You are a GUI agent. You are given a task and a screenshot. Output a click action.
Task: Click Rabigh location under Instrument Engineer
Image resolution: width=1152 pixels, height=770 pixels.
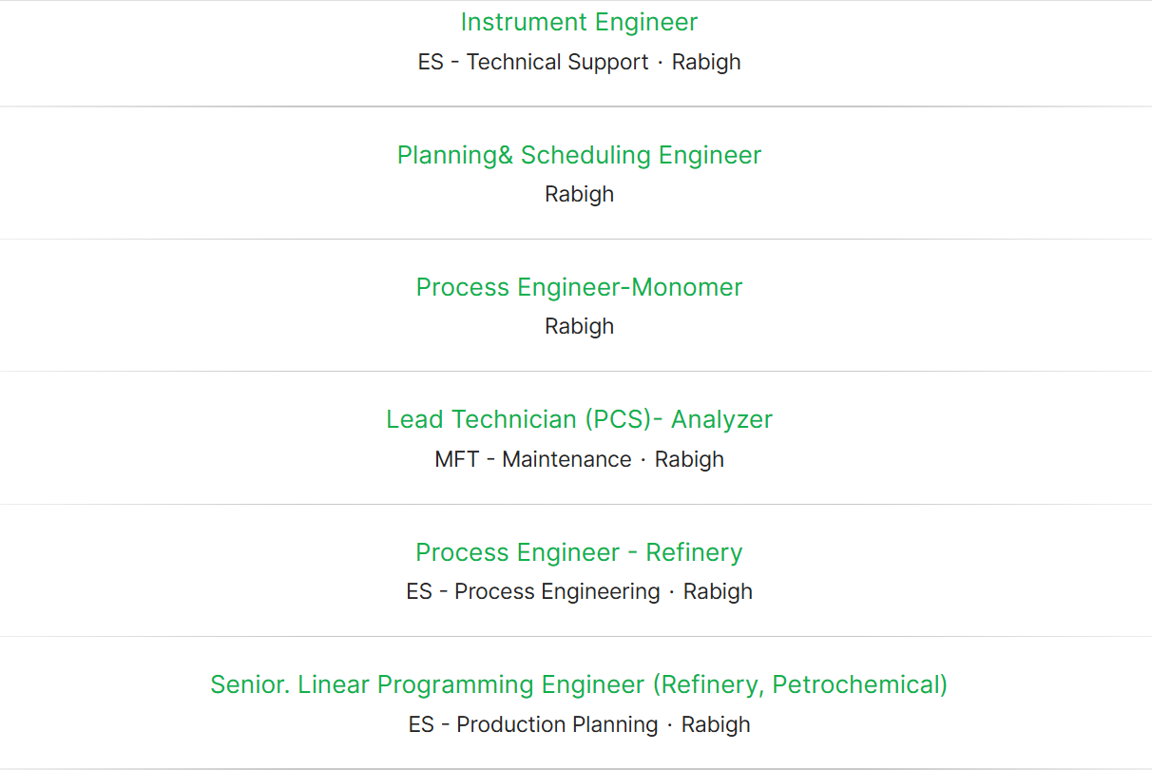point(706,62)
